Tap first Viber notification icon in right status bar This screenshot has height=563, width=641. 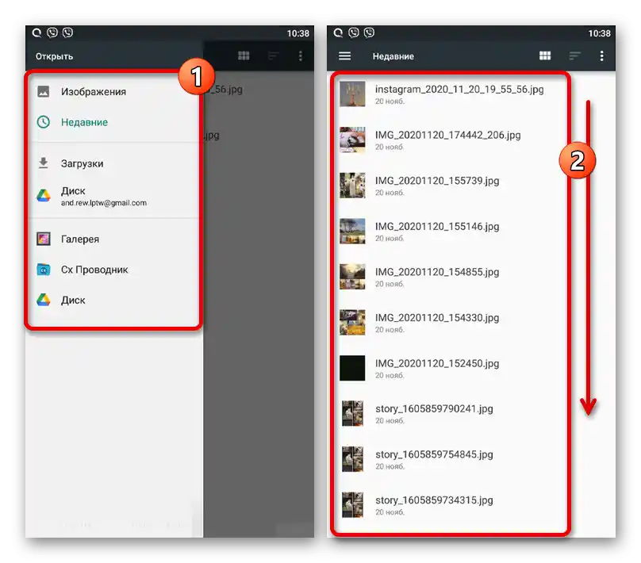coord(354,33)
